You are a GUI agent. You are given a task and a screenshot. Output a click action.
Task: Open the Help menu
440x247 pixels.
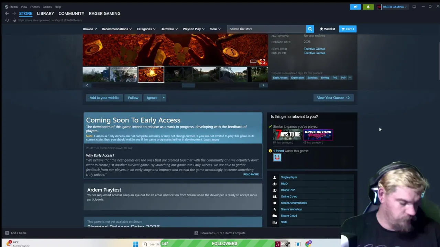(58, 7)
